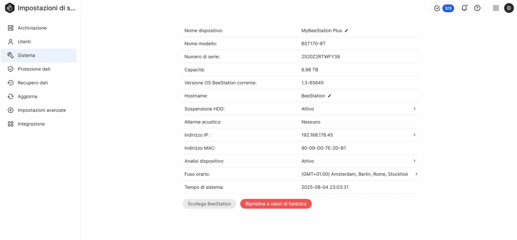
Task: Click the Capacità label
Action: [x=195, y=70]
